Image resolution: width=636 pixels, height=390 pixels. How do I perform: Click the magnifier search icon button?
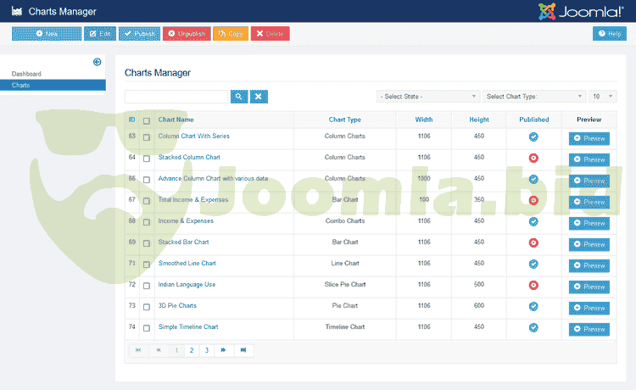pyautogui.click(x=239, y=97)
